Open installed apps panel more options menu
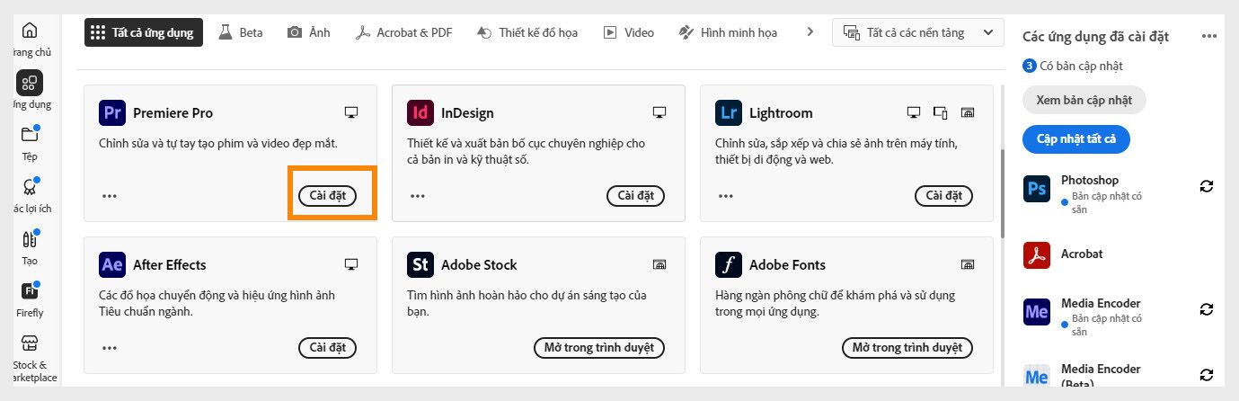This screenshot has width=1239, height=401. coord(1209,36)
